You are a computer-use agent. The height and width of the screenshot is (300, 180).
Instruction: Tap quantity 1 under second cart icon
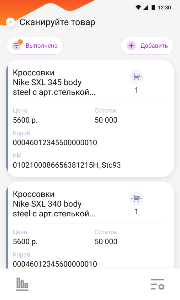click(136, 211)
